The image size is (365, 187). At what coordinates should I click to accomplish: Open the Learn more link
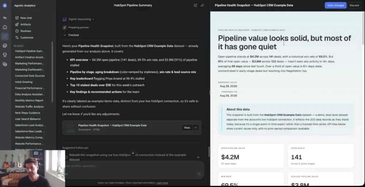click(x=162, y=183)
